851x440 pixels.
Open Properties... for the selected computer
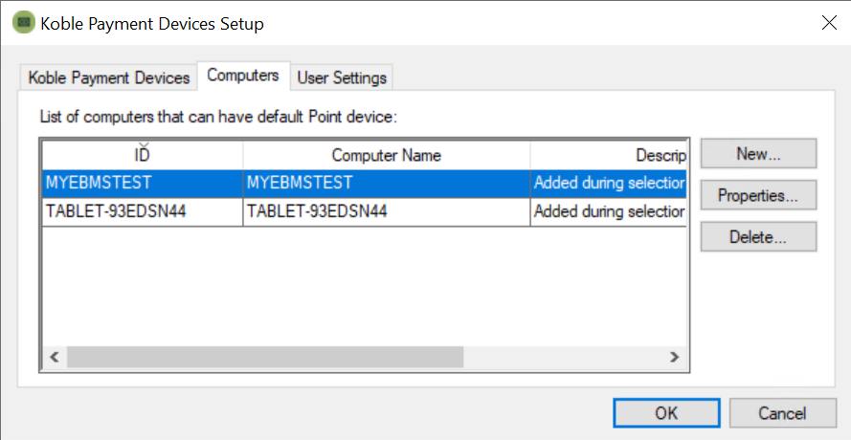click(x=758, y=195)
